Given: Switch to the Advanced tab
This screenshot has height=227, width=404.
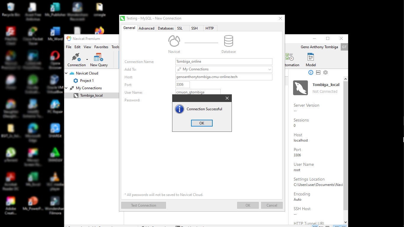Looking at the screenshot, I should [146, 28].
